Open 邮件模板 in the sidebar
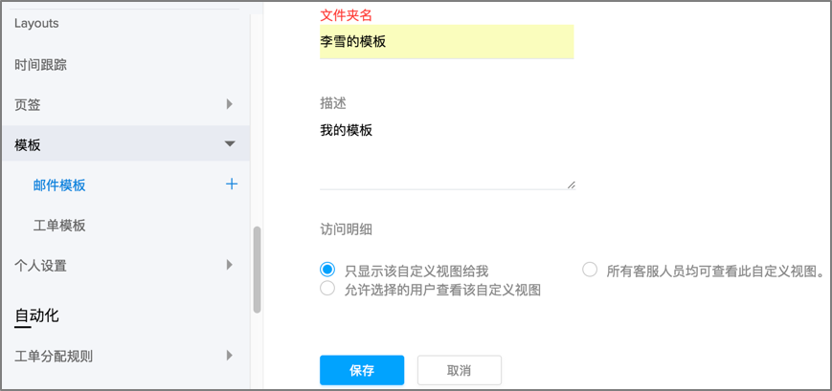The image size is (832, 391). click(59, 186)
